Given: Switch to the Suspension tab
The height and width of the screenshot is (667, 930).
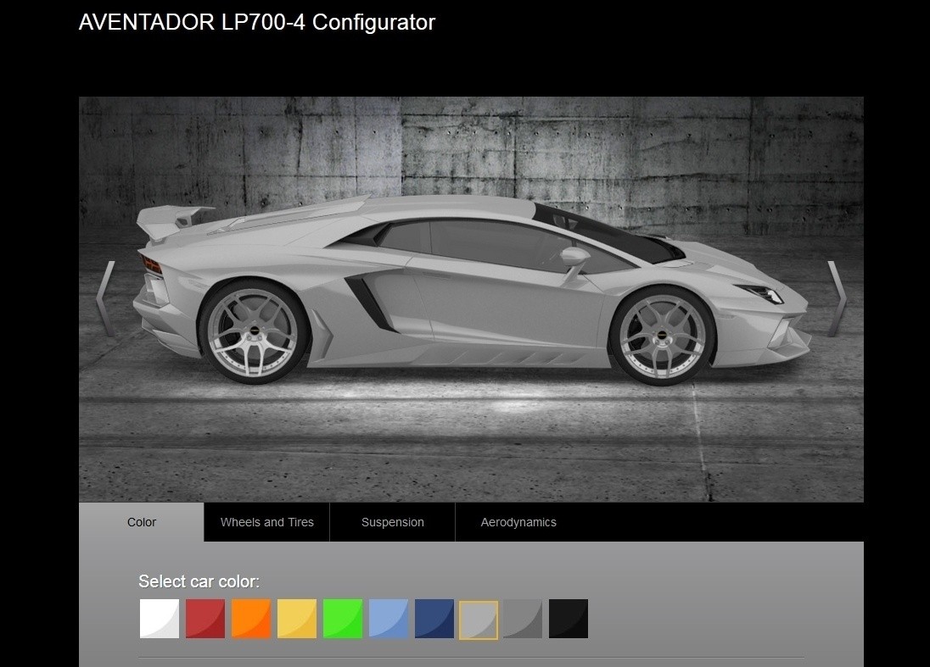Looking at the screenshot, I should (x=393, y=522).
